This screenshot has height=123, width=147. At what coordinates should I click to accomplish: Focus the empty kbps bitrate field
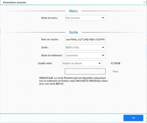point(85,71)
